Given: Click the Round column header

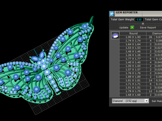Looking at the screenshot, I should tap(133, 33).
